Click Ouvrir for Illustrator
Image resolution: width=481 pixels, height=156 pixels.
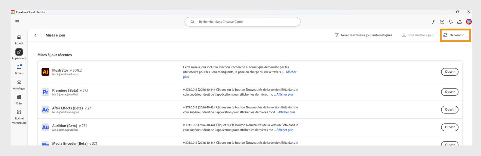point(450,72)
